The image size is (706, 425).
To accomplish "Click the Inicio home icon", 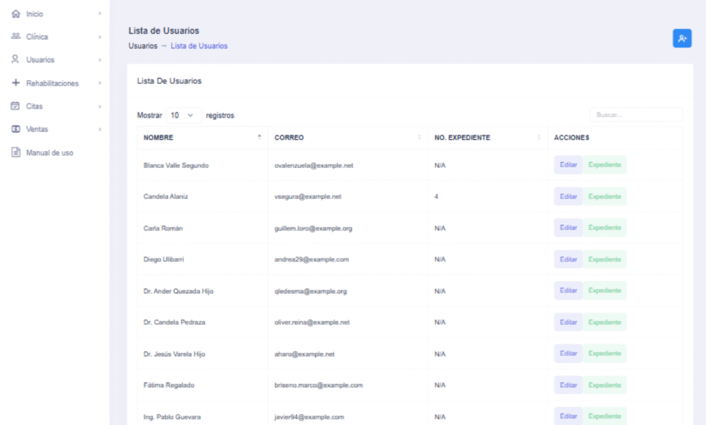I will pyautogui.click(x=14, y=14).
